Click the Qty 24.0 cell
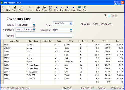Viewport: 125px width, 90px height. tap(93, 55)
